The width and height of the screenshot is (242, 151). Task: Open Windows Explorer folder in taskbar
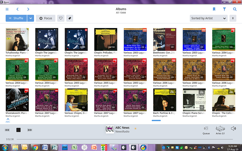[x=15, y=147]
